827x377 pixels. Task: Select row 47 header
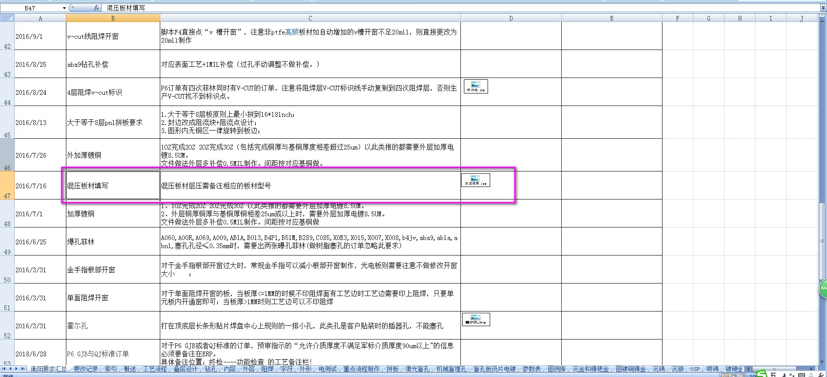tap(7, 185)
